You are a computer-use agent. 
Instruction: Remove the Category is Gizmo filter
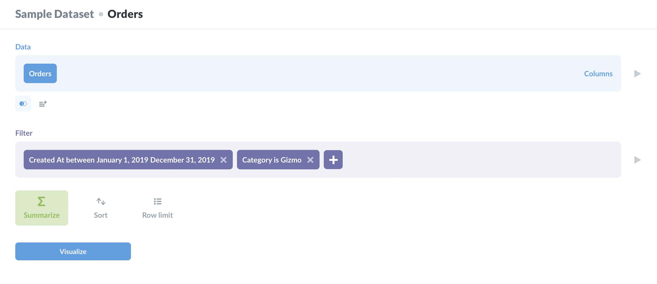click(310, 160)
